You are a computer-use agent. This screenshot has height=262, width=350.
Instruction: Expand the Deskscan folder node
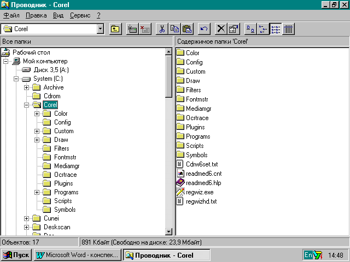[x=26, y=227]
